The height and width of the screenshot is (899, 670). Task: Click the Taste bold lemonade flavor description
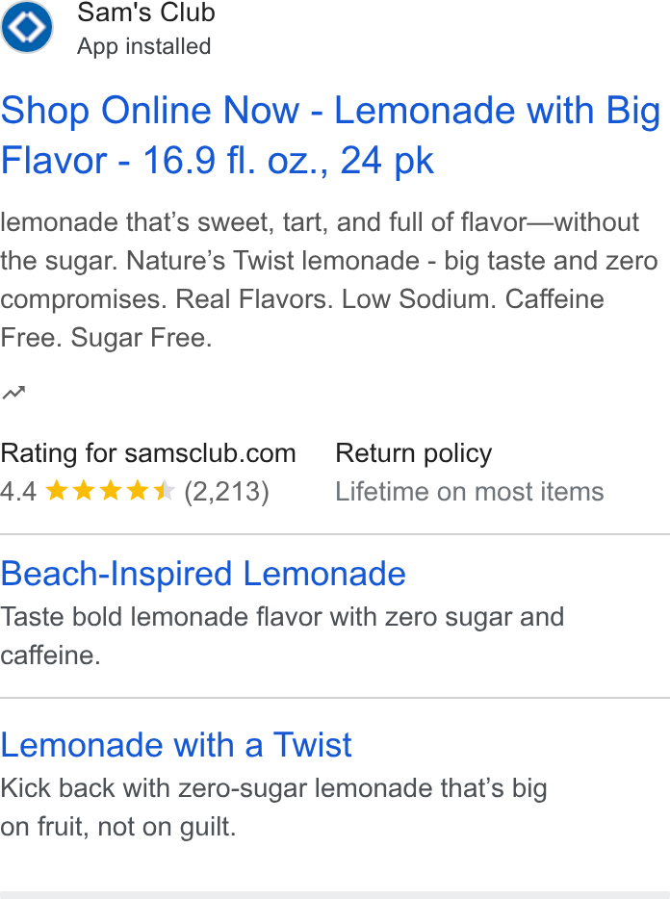pos(282,636)
